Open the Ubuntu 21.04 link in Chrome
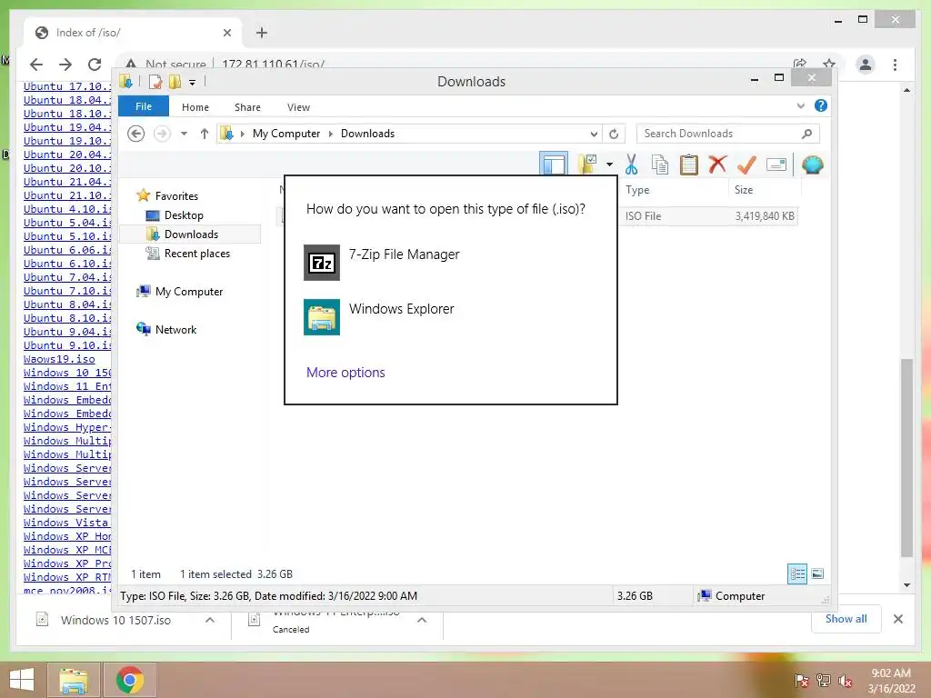 [67, 182]
